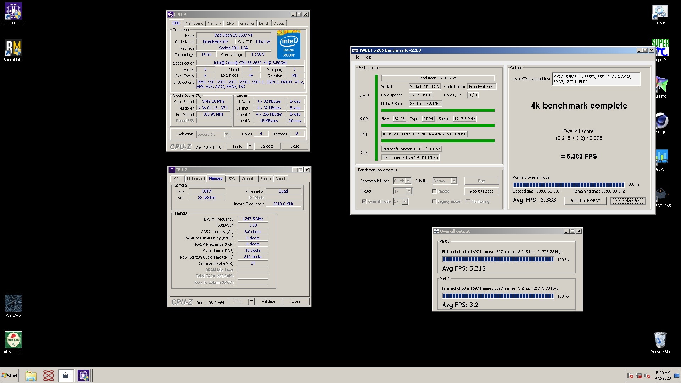Click the HWBOT x265 title bar icon
The image size is (681, 383).
tap(355, 50)
